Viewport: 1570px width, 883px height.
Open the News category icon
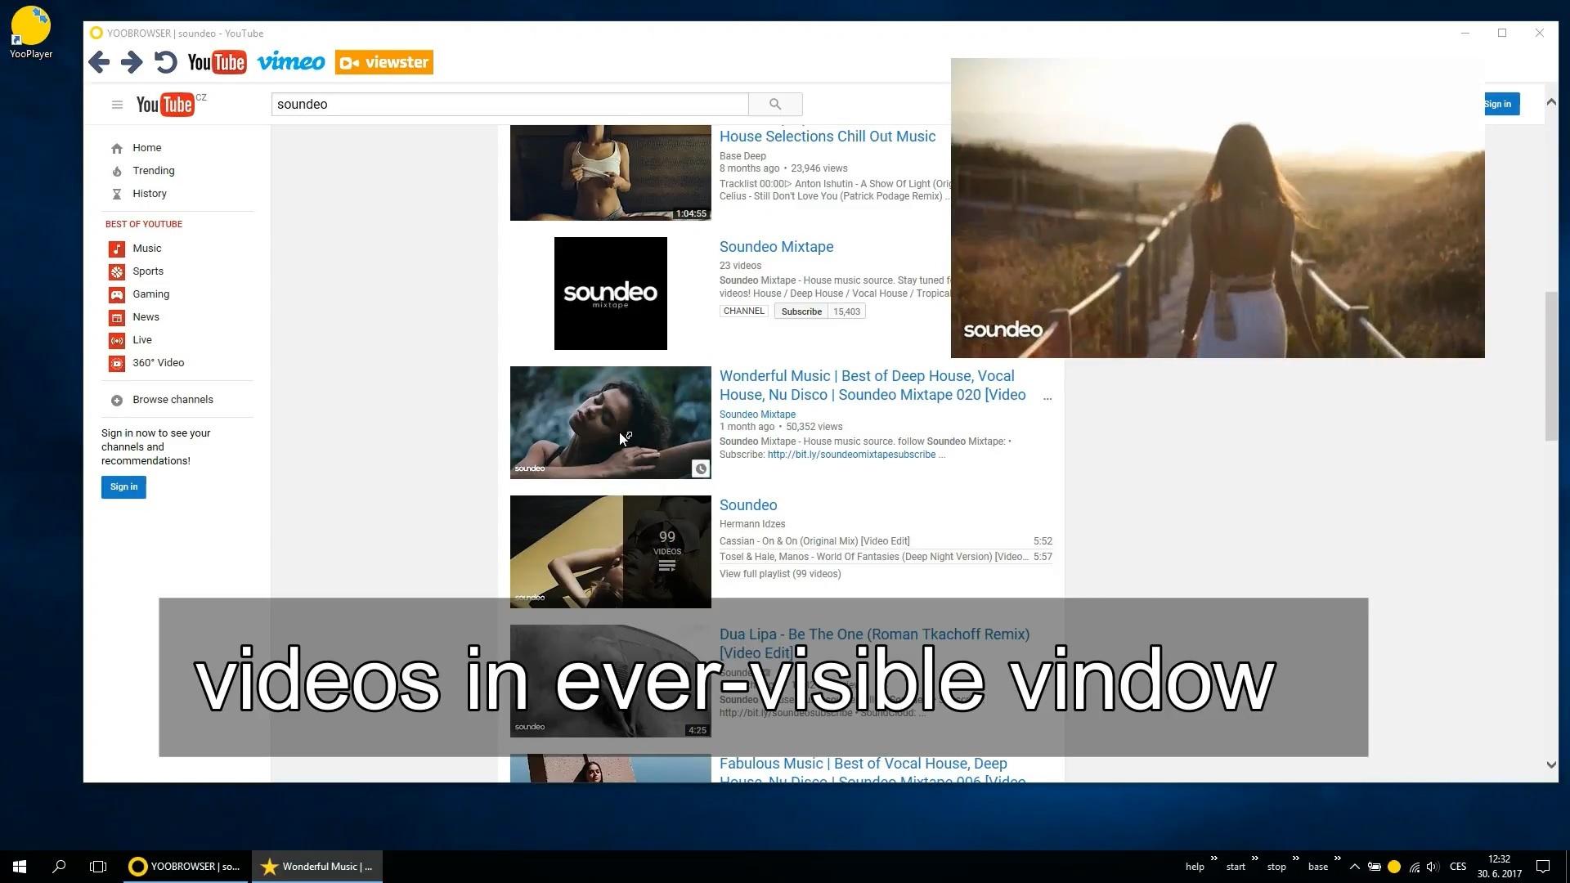coord(117,317)
